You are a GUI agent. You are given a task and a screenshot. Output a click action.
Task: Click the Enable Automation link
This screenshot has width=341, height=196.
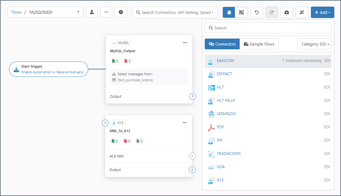click(36, 72)
